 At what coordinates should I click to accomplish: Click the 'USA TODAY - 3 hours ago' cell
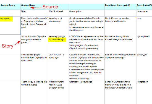click(x=59, y=66)
